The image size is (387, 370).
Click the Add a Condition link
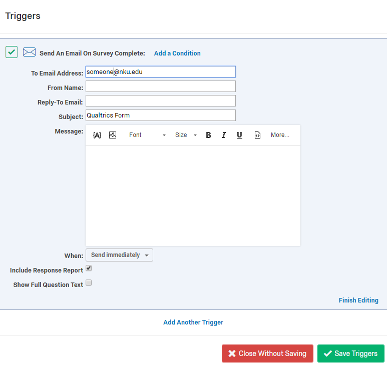pos(177,53)
